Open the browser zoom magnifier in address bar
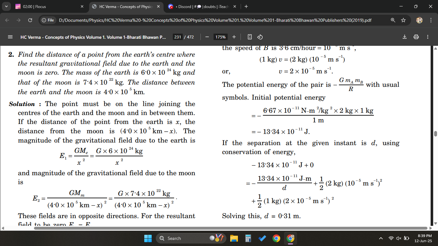This screenshot has height=246, width=438. 393,20
